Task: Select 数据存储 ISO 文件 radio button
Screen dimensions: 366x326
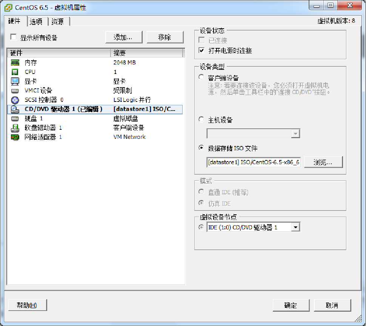Action: (x=201, y=148)
